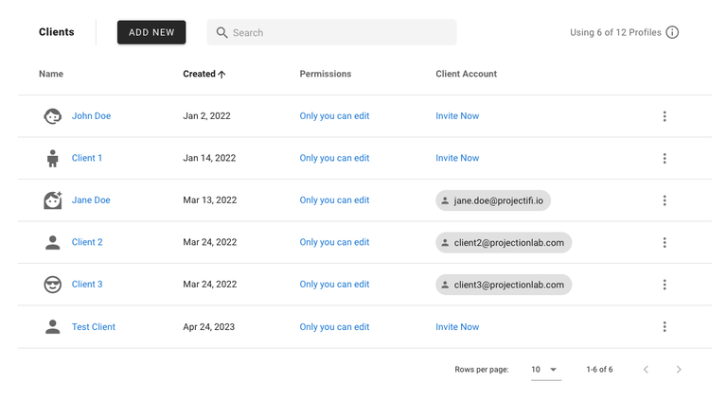Screen dimensions: 727x399
Task: Open the three-dot menu for Client 2
Action: tap(665, 242)
